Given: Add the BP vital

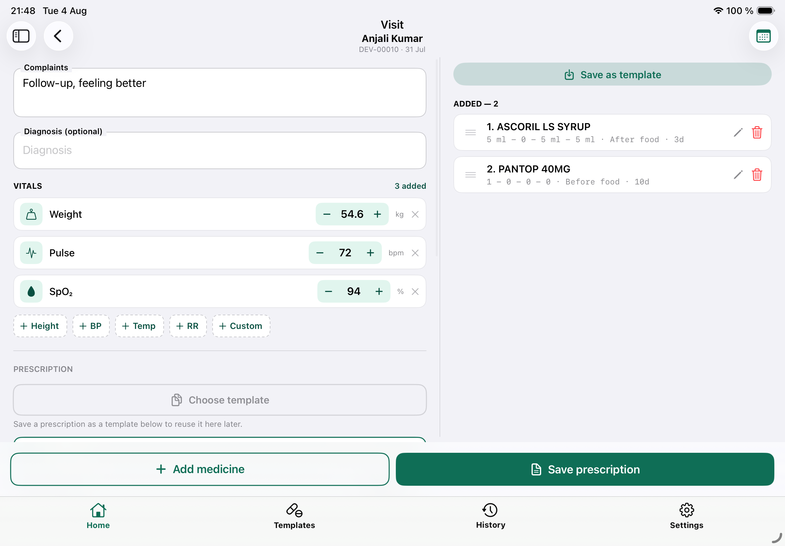Looking at the screenshot, I should click(91, 326).
